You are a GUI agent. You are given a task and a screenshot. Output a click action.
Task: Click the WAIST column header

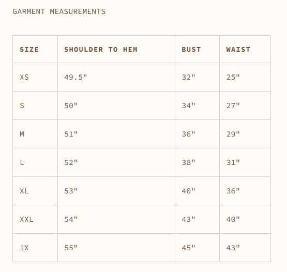click(x=238, y=50)
